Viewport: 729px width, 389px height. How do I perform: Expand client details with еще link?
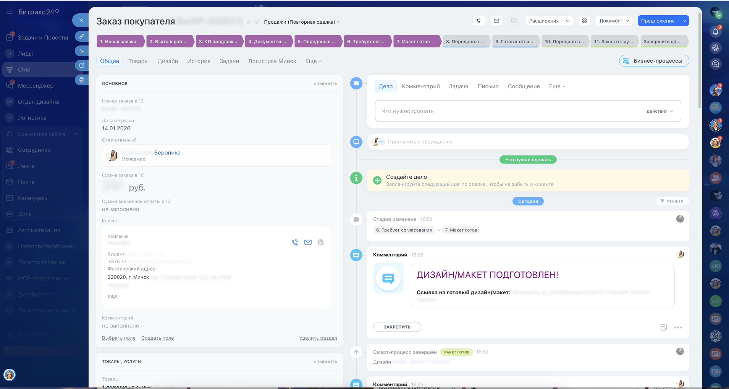(x=113, y=296)
